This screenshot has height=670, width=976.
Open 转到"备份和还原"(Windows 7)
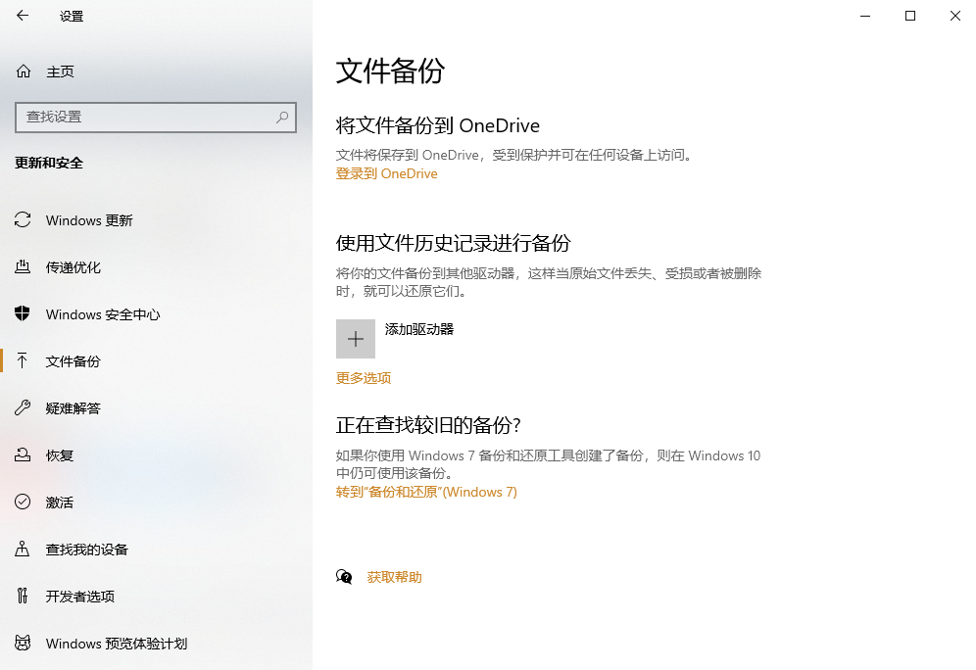pyautogui.click(x=423, y=494)
